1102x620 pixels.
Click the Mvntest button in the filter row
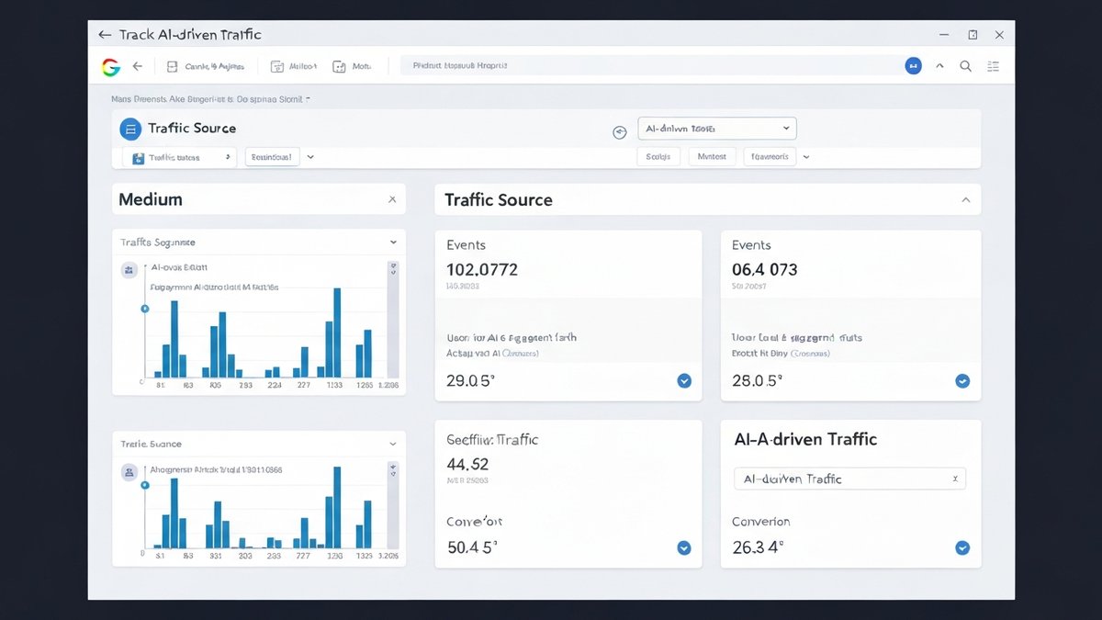[x=712, y=157]
